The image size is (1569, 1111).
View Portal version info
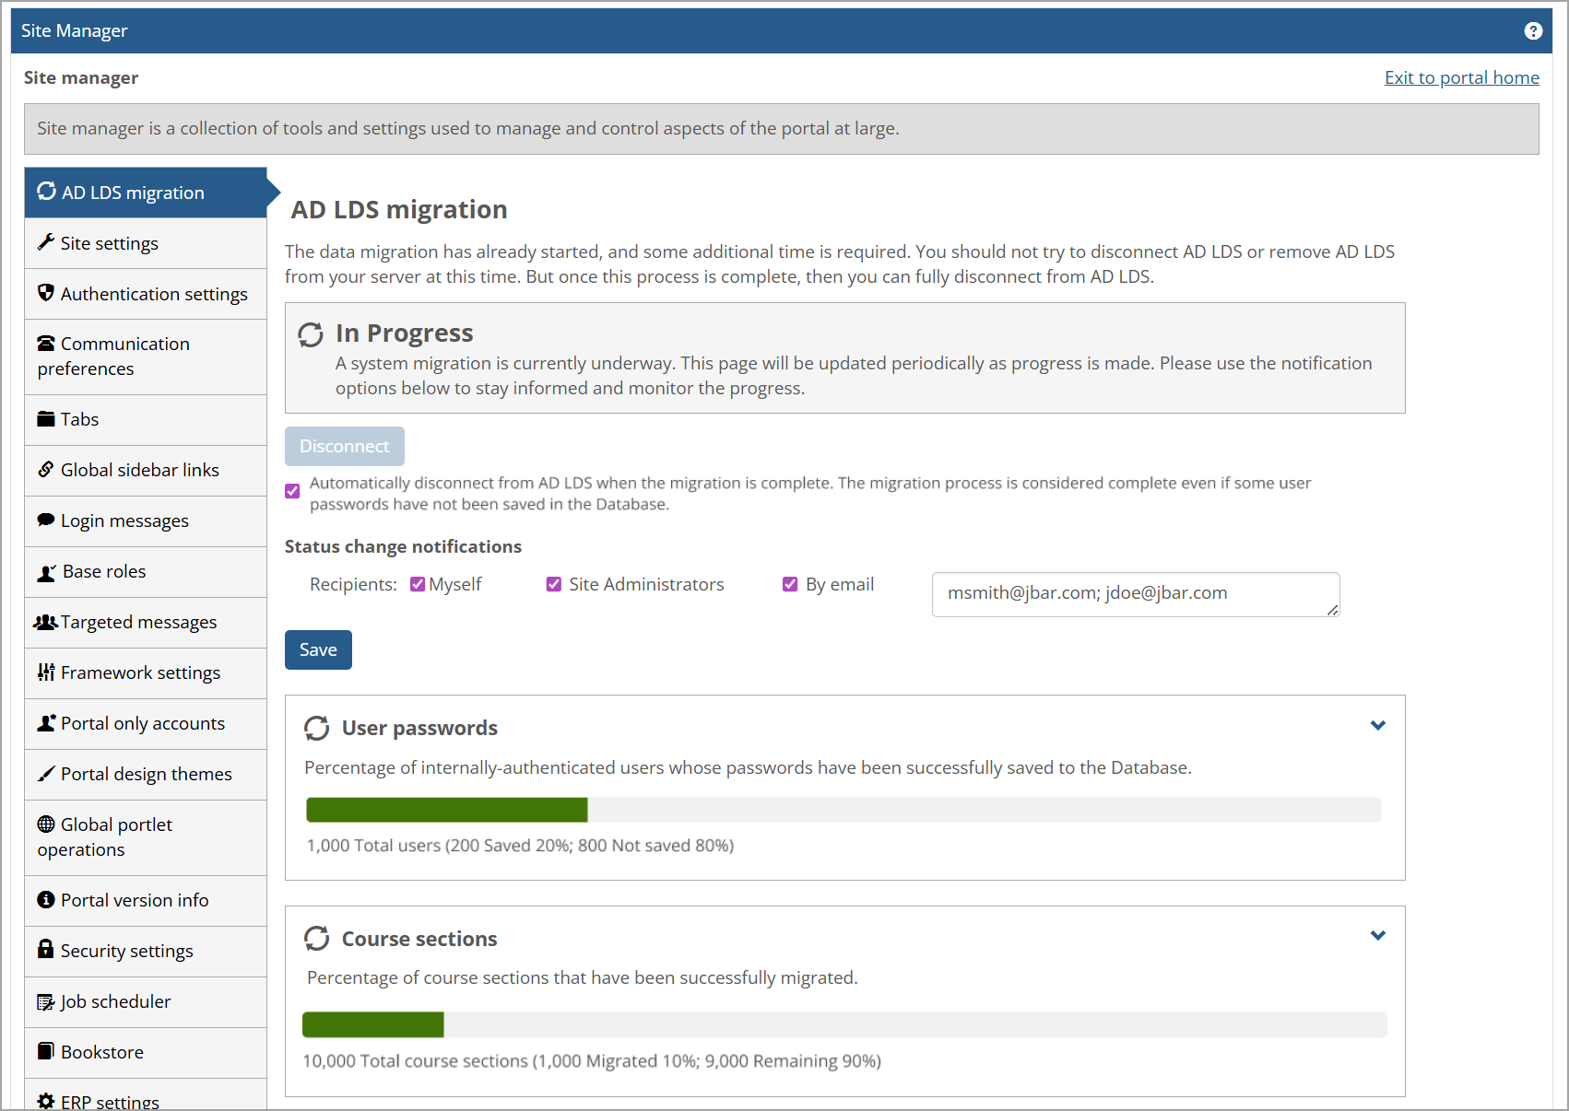pyautogui.click(x=146, y=901)
